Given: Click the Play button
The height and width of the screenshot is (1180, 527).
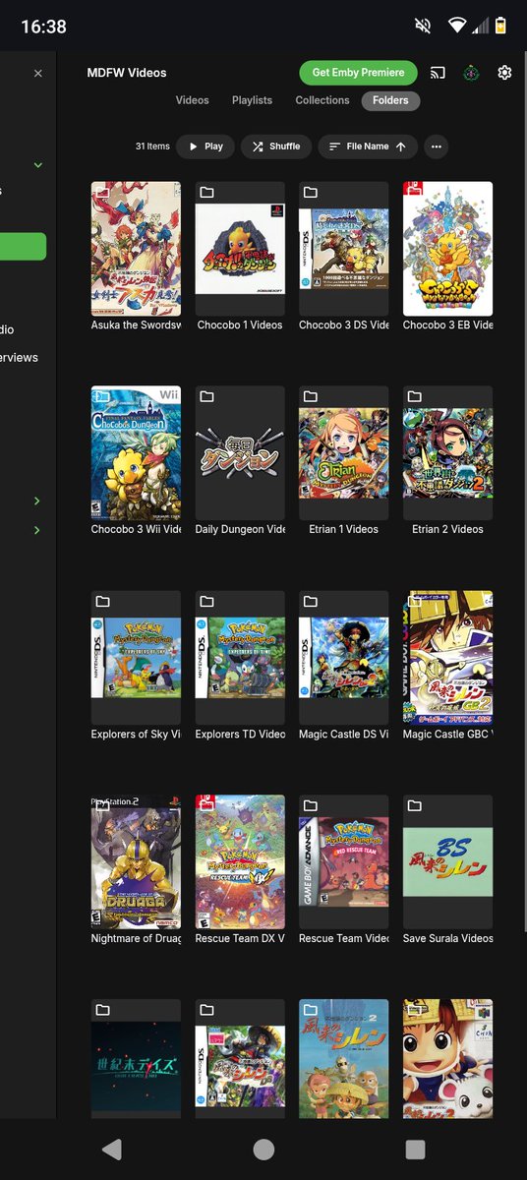Looking at the screenshot, I should coord(205,147).
